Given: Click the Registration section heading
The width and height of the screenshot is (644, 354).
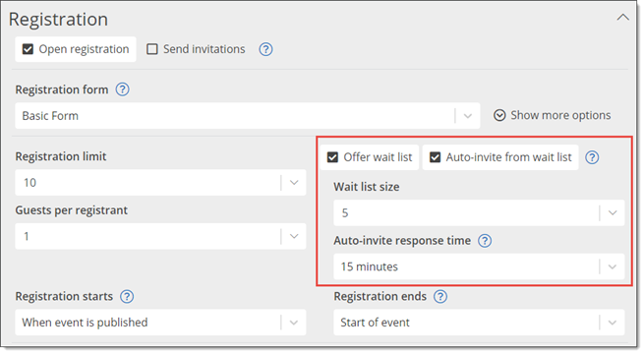Looking at the screenshot, I should (x=58, y=20).
